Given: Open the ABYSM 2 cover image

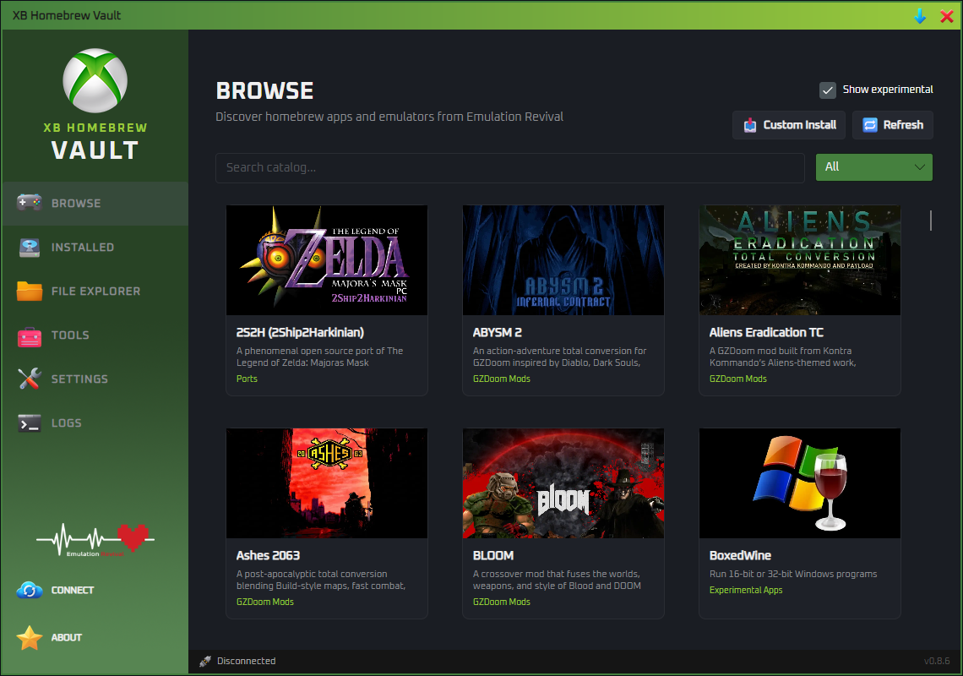Looking at the screenshot, I should [563, 260].
